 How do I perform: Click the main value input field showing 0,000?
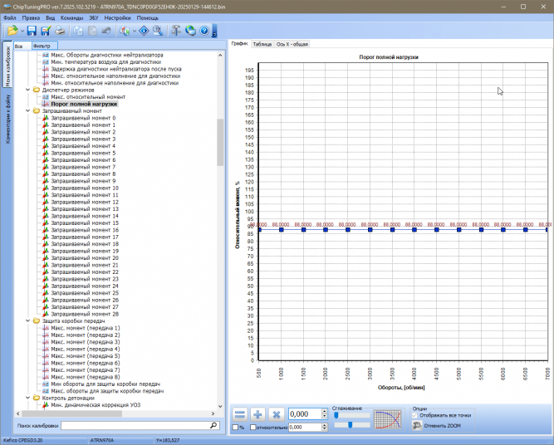[305, 414]
